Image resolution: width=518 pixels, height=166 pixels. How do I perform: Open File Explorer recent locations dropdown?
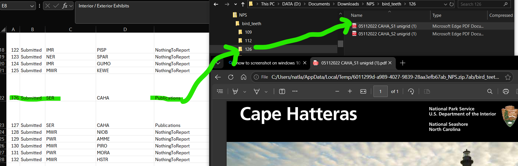[235, 4]
